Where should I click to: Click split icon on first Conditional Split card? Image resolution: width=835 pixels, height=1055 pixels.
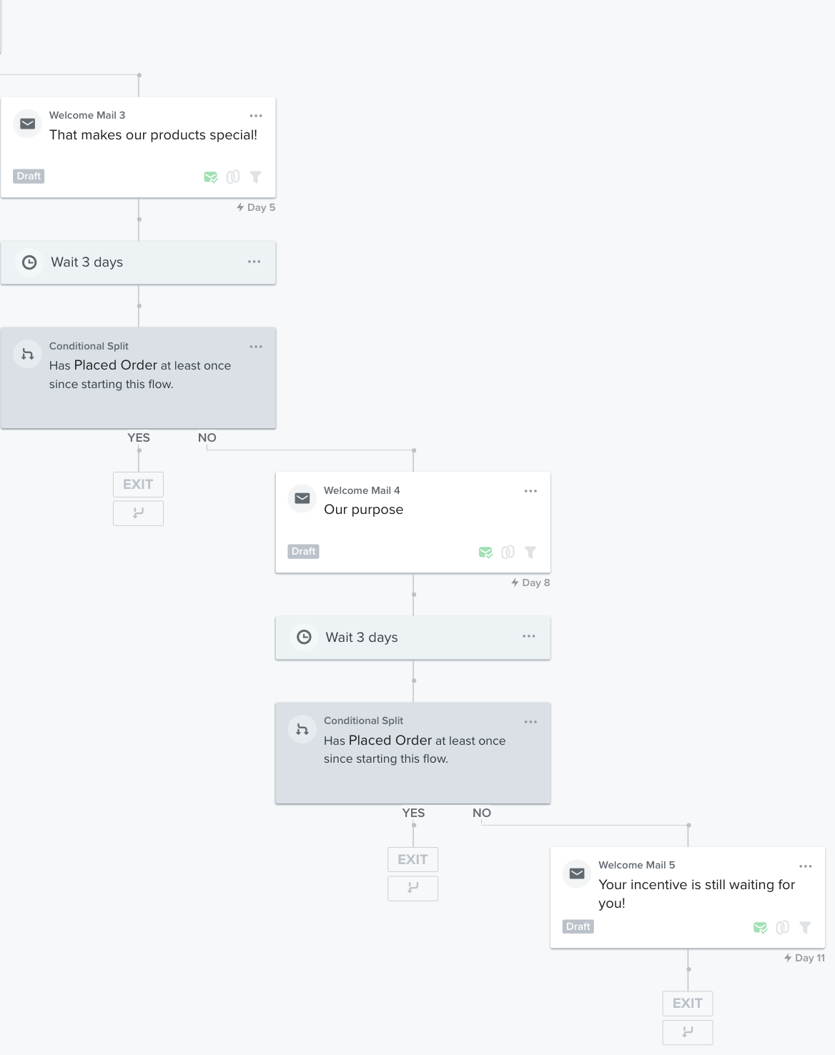point(28,355)
